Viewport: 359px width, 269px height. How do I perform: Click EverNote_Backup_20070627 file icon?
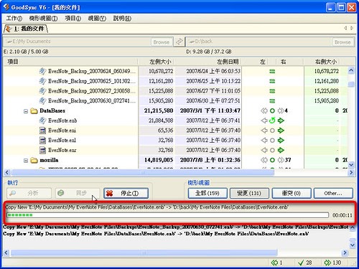click(42, 91)
